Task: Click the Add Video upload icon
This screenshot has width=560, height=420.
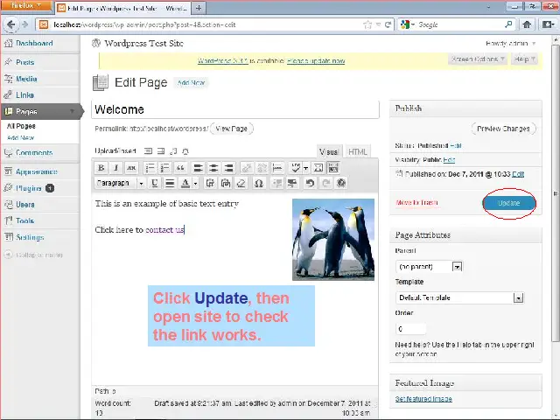Action: (161, 151)
